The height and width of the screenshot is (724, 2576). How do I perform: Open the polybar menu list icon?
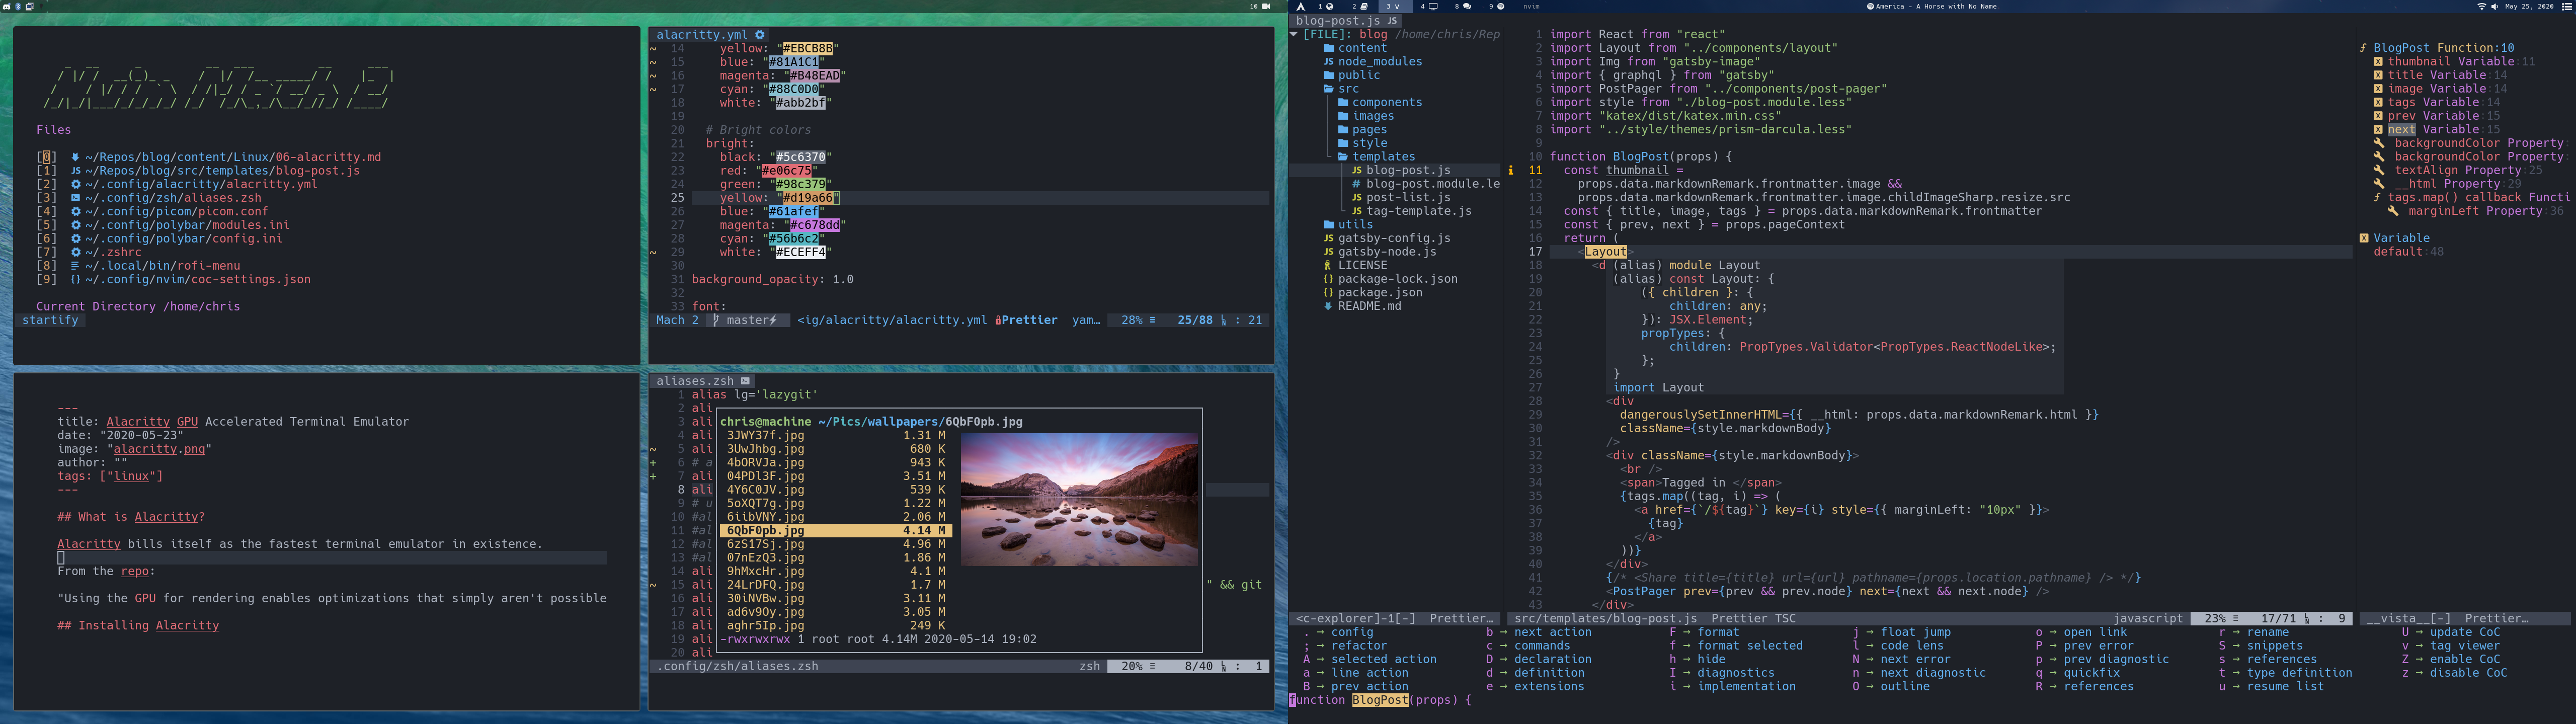(2566, 7)
